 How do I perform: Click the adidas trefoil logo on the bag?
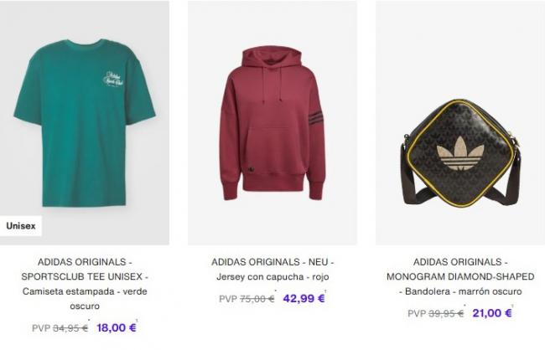click(x=460, y=153)
